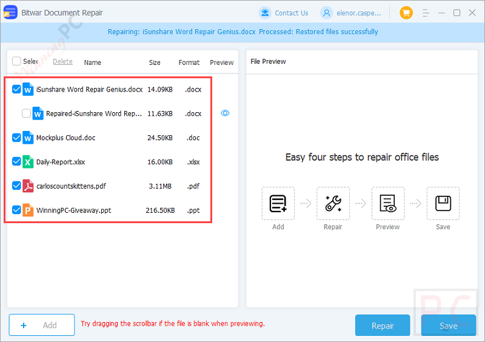Click the Save step floppy disk icon

click(443, 203)
